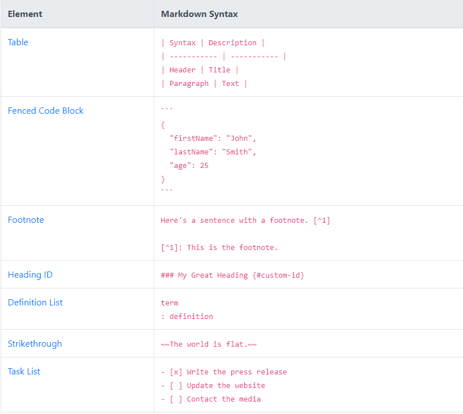Click the ': definition' code line
The image size is (463, 414).
coord(187,317)
